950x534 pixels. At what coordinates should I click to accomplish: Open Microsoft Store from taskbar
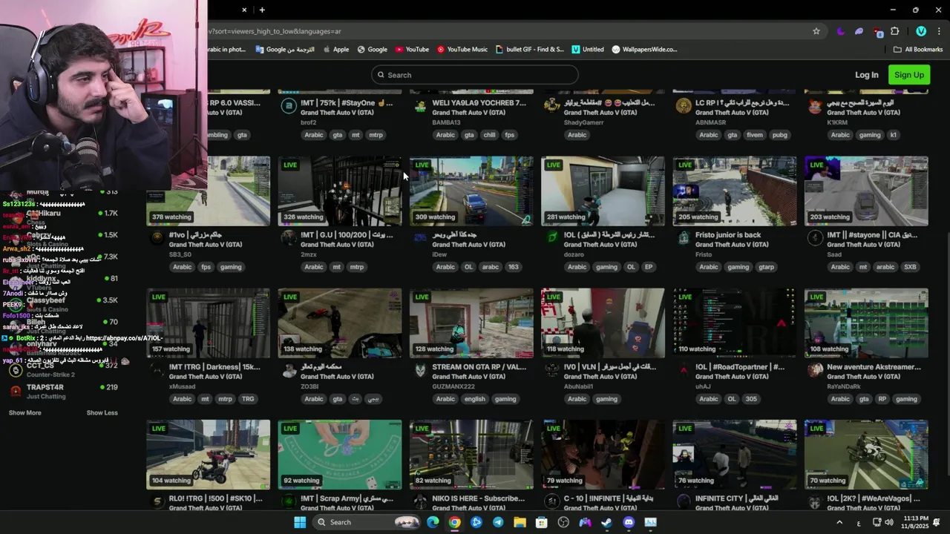pyautogui.click(x=542, y=522)
